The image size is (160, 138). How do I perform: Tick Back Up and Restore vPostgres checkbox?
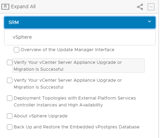(x=10, y=127)
